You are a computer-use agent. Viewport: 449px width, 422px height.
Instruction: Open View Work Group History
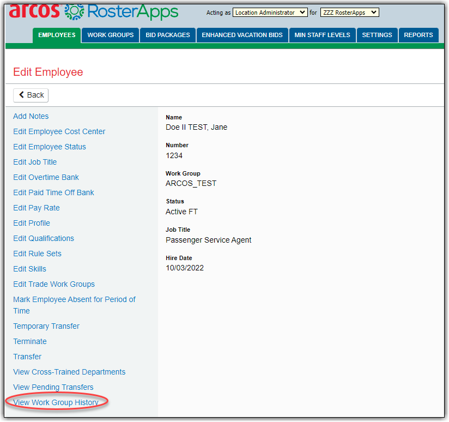[56, 402]
